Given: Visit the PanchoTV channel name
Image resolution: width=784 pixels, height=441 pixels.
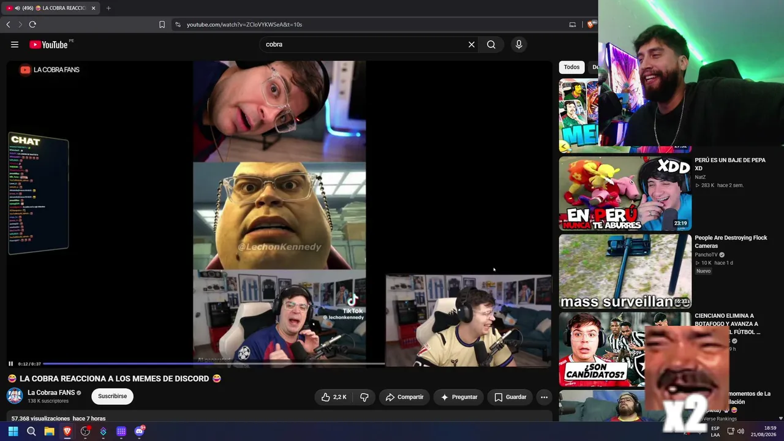Looking at the screenshot, I should (706, 255).
